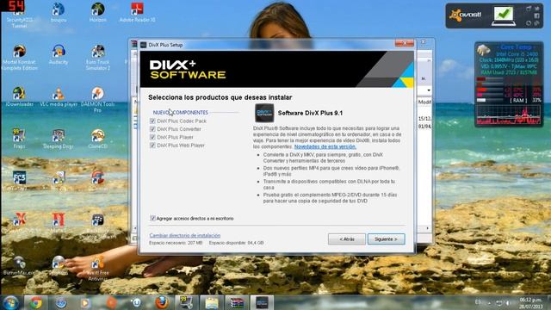
Task: Click the media player taskbar icon
Action: tap(85, 302)
